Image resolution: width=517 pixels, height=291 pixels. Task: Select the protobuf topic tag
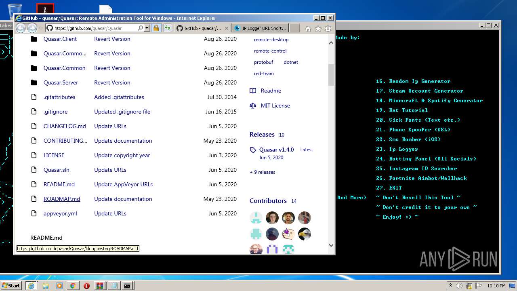[x=263, y=62]
